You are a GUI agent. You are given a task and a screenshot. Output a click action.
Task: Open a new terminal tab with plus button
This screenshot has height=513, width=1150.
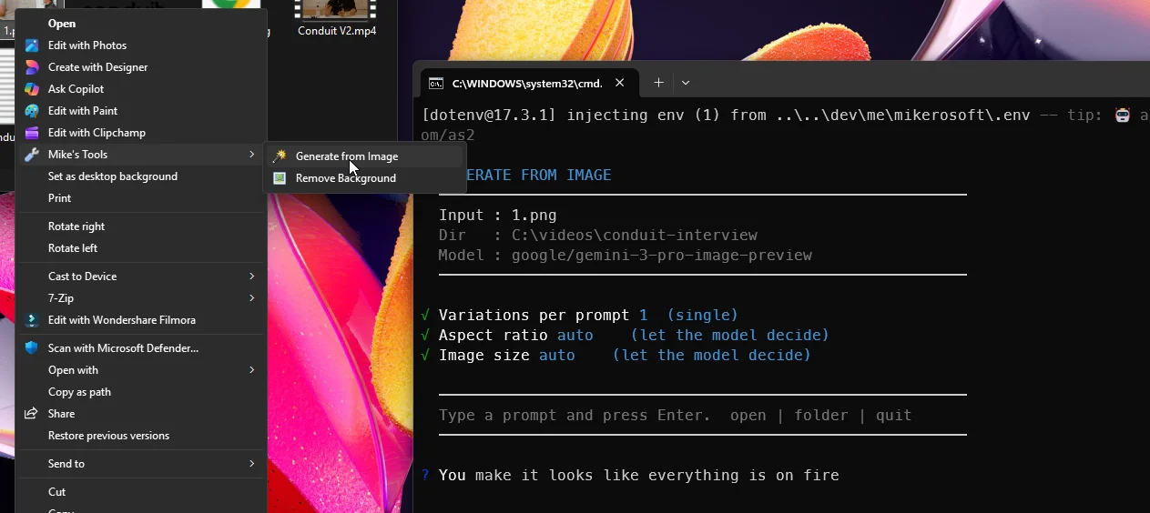coord(658,83)
